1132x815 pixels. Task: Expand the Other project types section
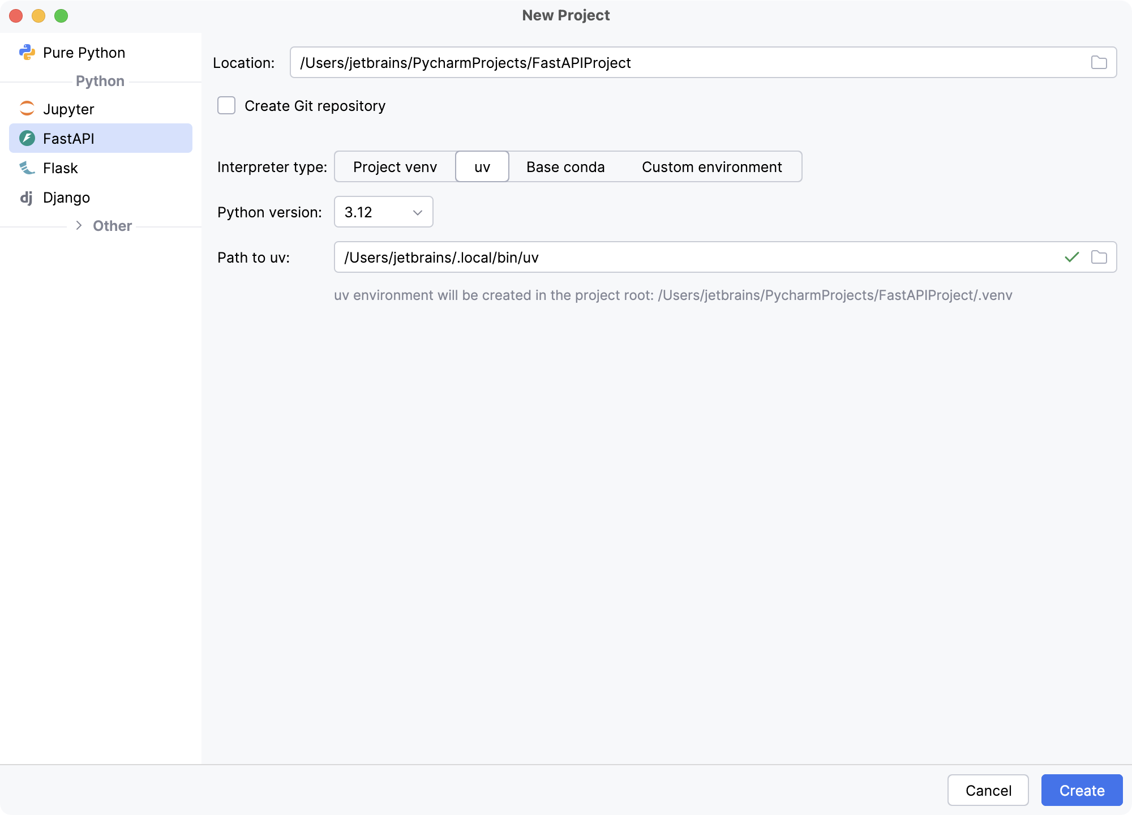(79, 225)
